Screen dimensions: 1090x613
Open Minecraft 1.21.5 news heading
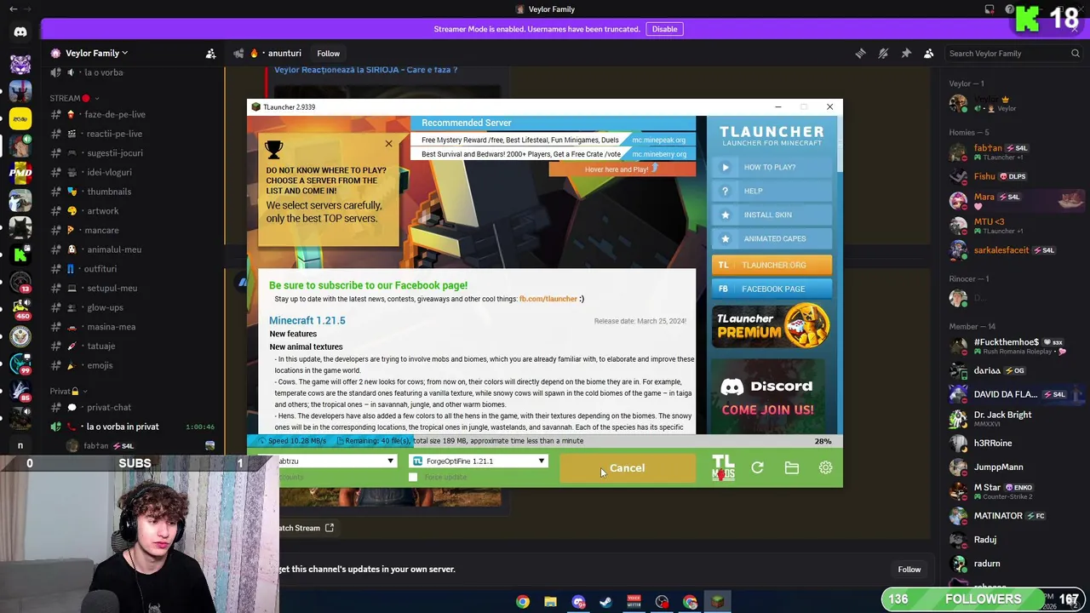click(x=307, y=320)
